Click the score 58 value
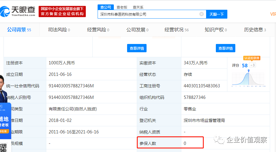The height and width of the screenshot is (152, 276). coord(245,66)
